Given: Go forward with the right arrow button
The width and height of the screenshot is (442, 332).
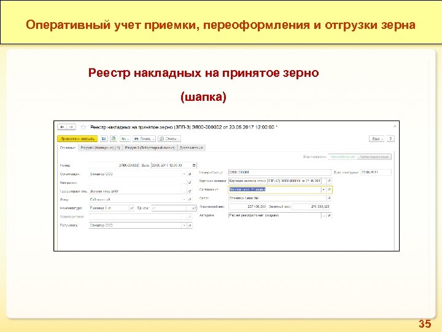Looking at the screenshot, I should pos(71,127).
